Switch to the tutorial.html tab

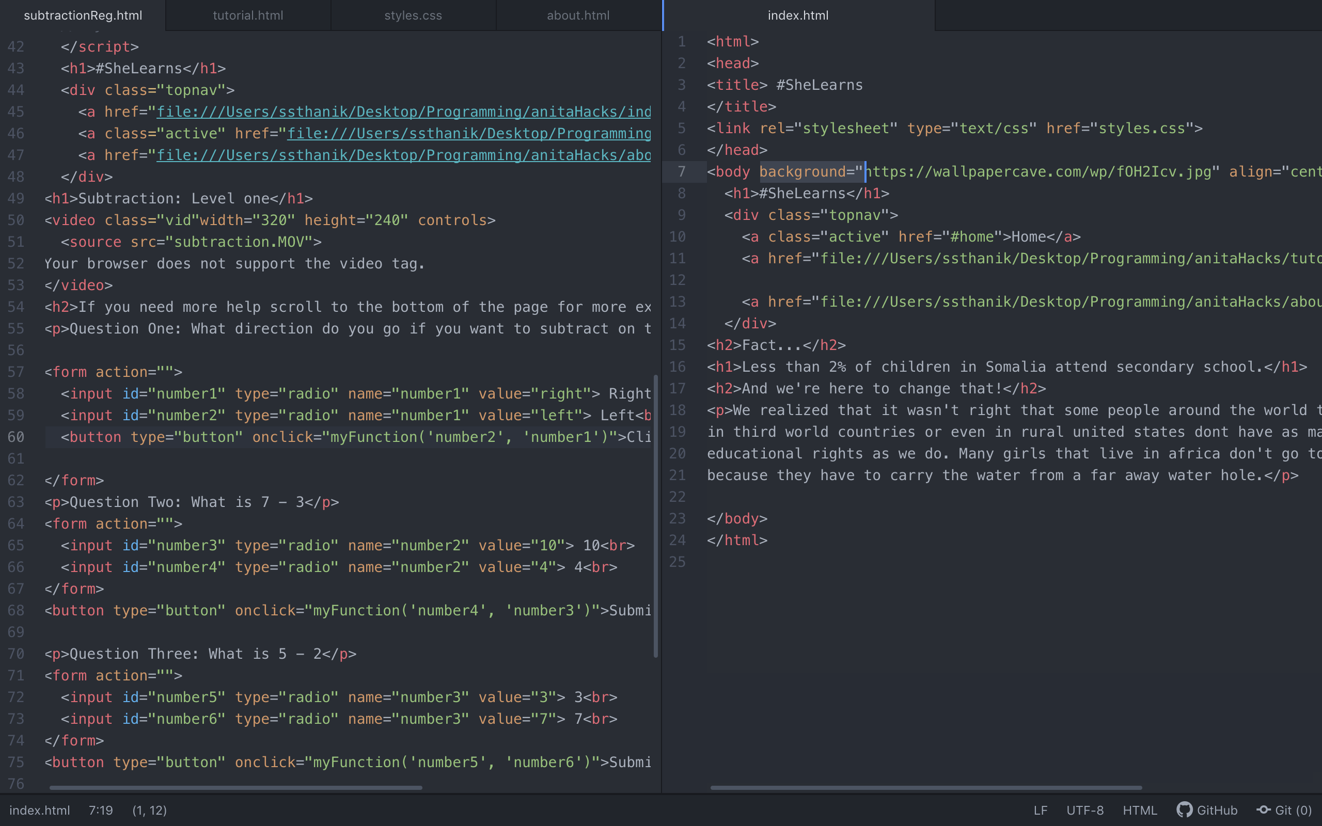point(248,15)
